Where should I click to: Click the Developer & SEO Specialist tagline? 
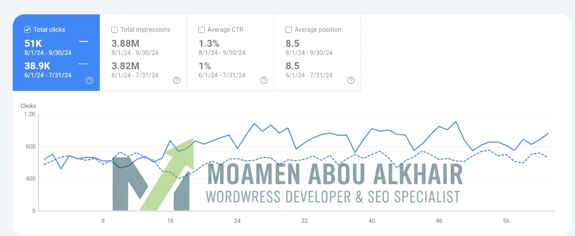(x=333, y=197)
